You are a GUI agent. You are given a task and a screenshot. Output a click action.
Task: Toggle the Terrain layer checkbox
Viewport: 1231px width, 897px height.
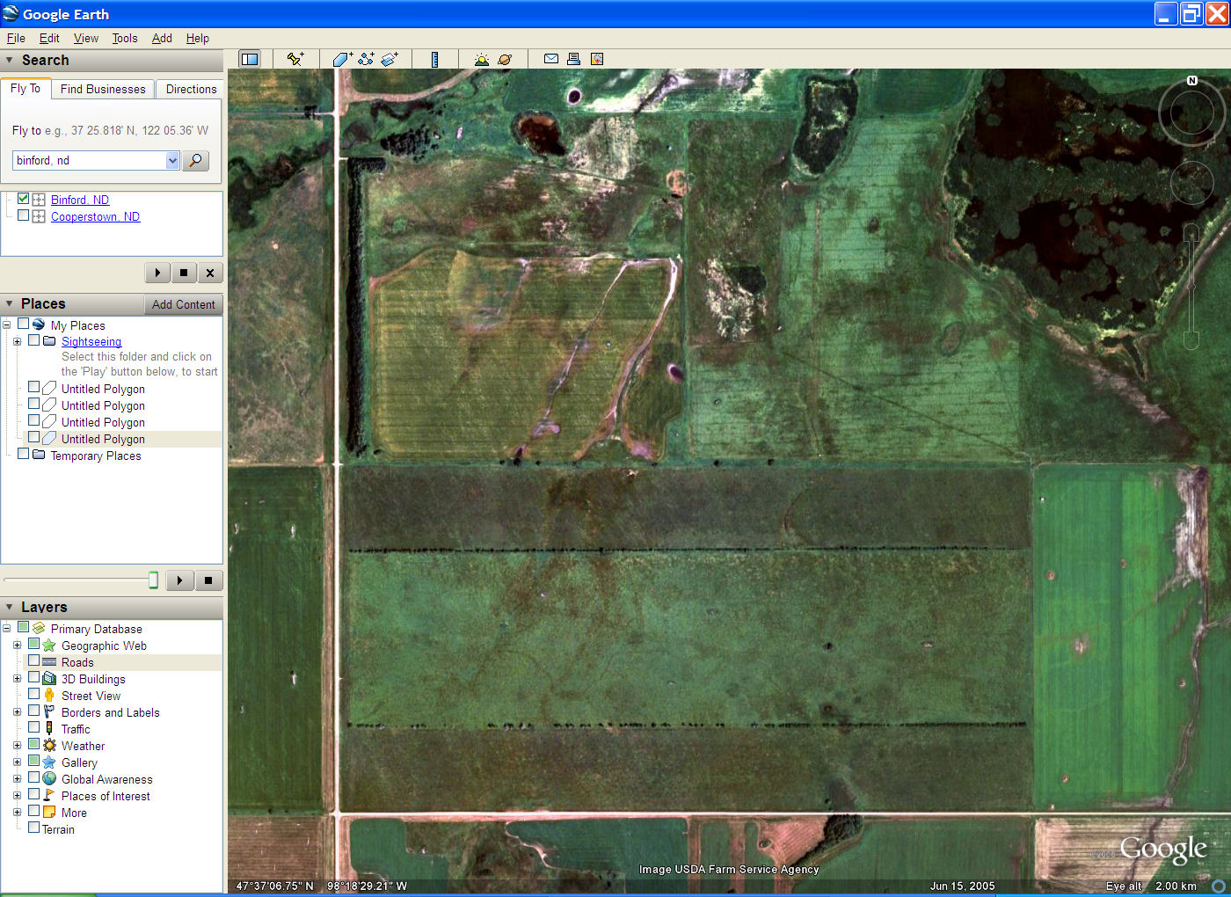coord(34,828)
